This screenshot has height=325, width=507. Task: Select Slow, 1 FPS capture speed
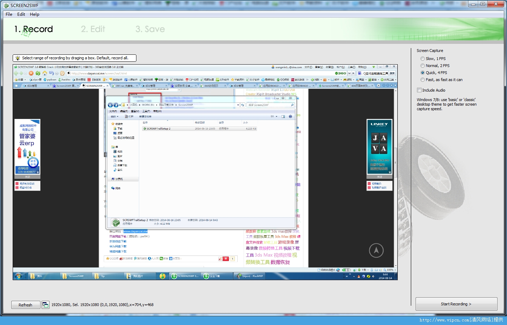(x=433, y=59)
